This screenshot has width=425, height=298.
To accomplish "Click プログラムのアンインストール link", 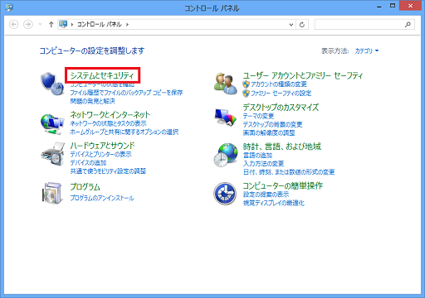I will coord(102,198).
